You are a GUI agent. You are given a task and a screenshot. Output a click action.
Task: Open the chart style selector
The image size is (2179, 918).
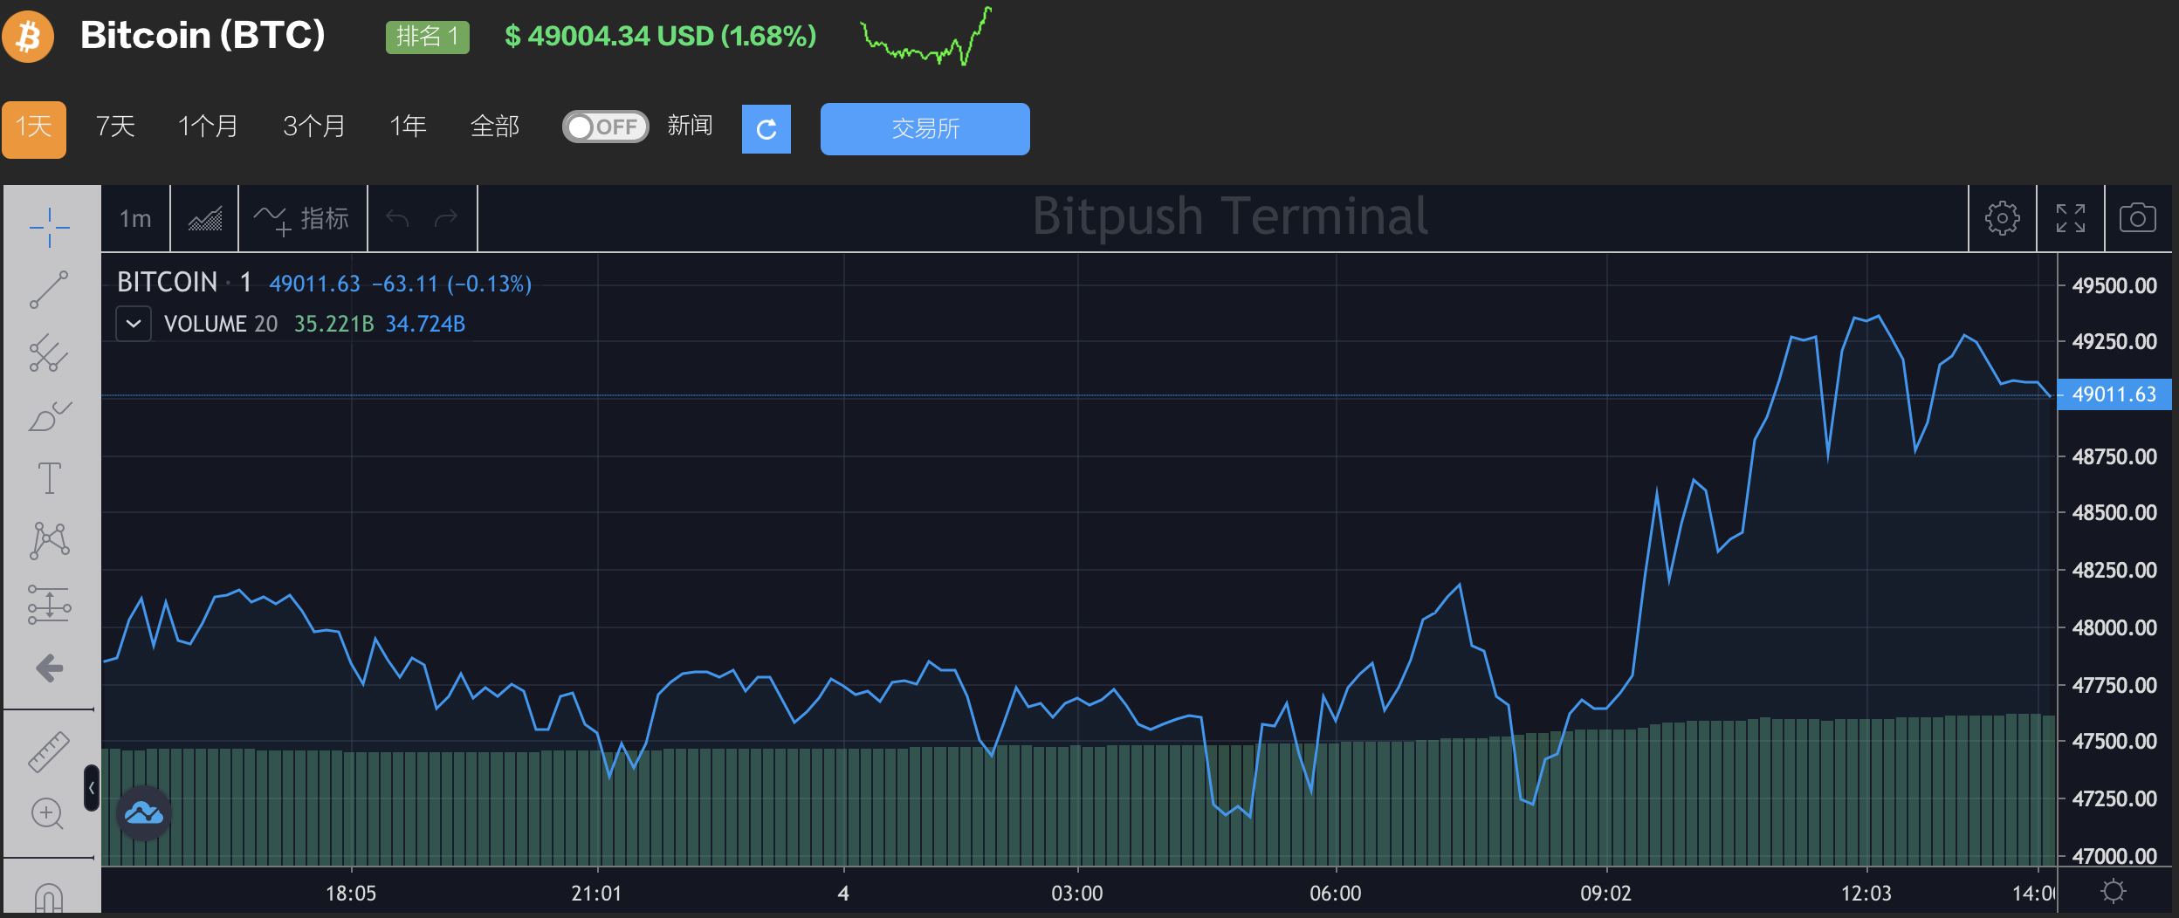coord(205,218)
